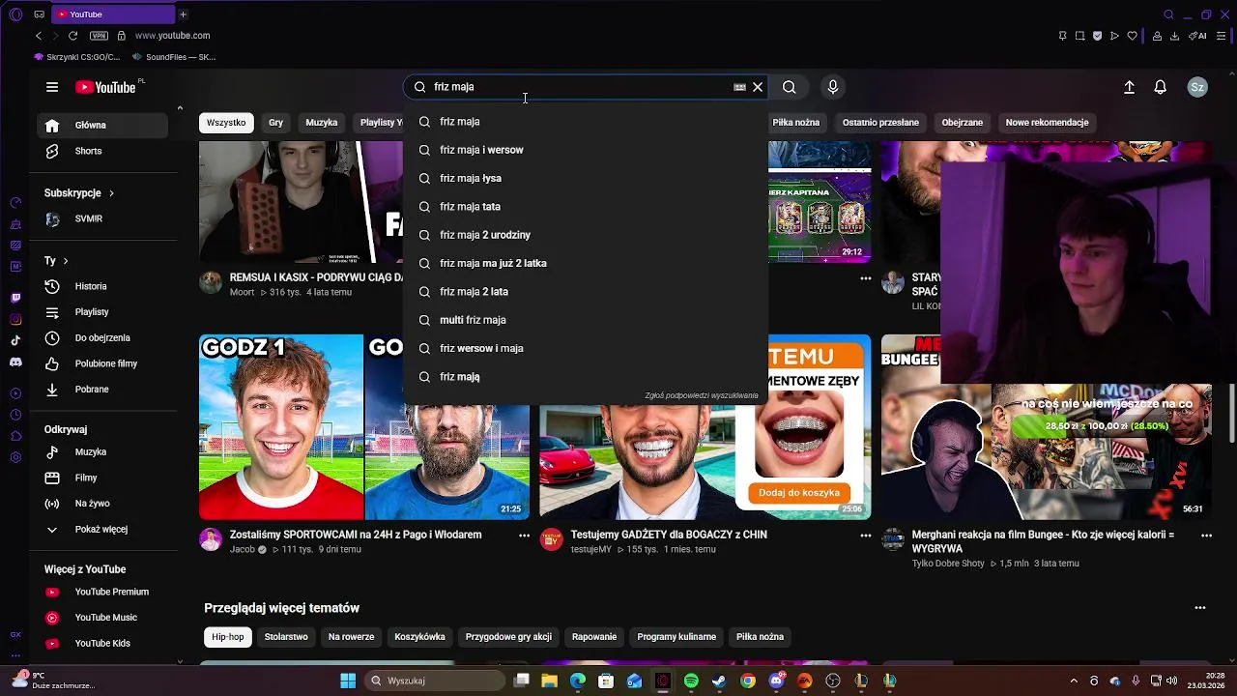The height and width of the screenshot is (696, 1237).
Task: Open 'Do obejrzenia' watch later
Action: (102, 338)
